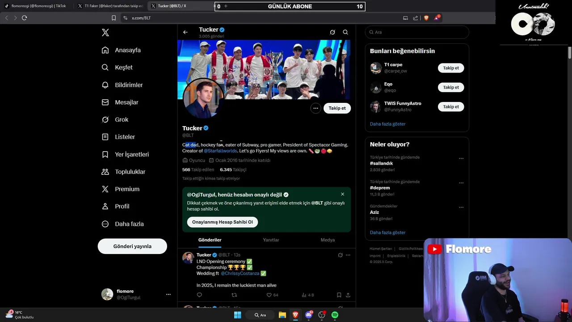The width and height of the screenshot is (572, 322).
Task: Show more suggestions Daha fazla göster
Action: 388,124
